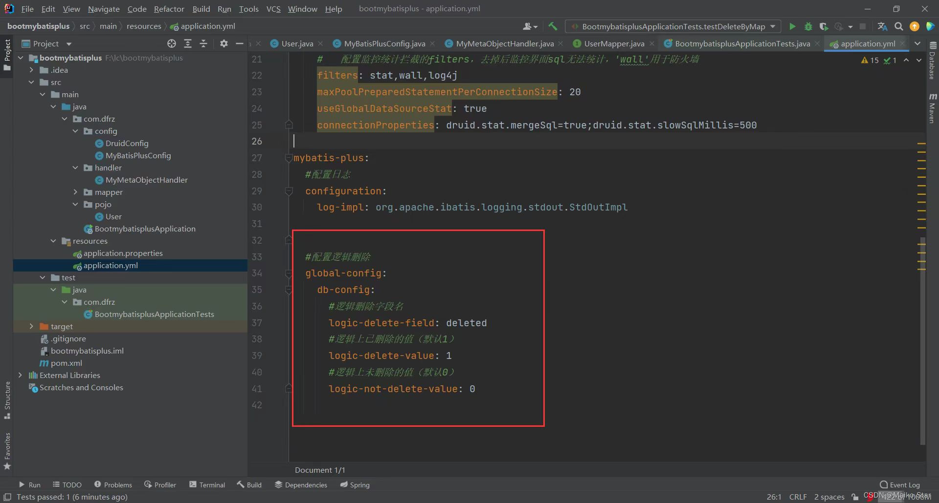Select pom.xml in project tree
Viewport: 939px width, 503px height.
click(x=61, y=363)
